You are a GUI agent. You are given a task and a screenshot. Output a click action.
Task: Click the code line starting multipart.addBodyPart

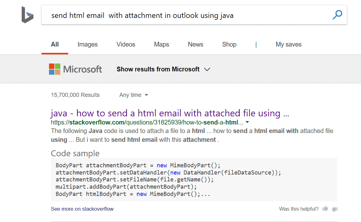coord(126,187)
